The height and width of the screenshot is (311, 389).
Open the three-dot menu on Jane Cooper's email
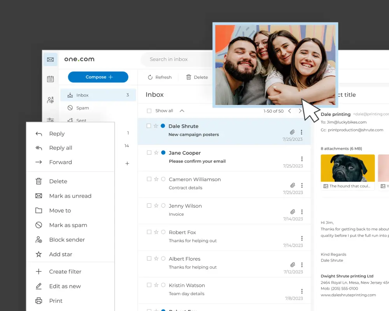click(302, 159)
